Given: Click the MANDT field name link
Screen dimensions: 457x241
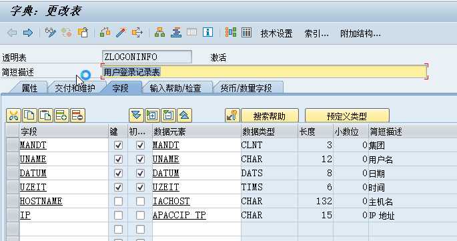Looking at the screenshot, I should tap(33, 145).
